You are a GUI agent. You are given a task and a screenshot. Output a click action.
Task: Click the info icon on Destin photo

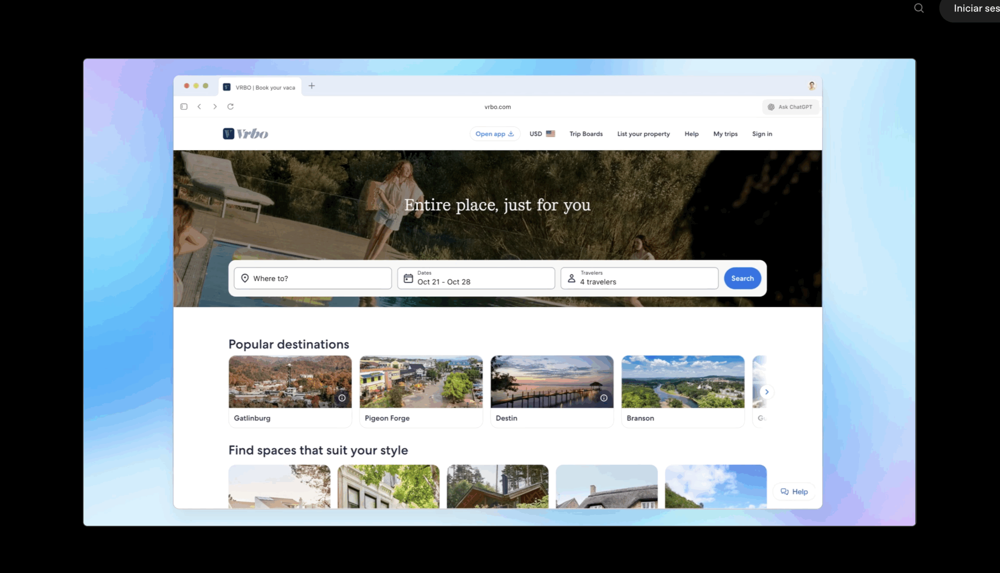(x=604, y=398)
